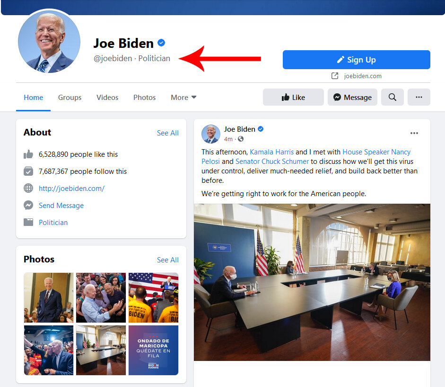Open the external link icon beside joebiden.com
The height and width of the screenshot is (387, 445).
[335, 76]
